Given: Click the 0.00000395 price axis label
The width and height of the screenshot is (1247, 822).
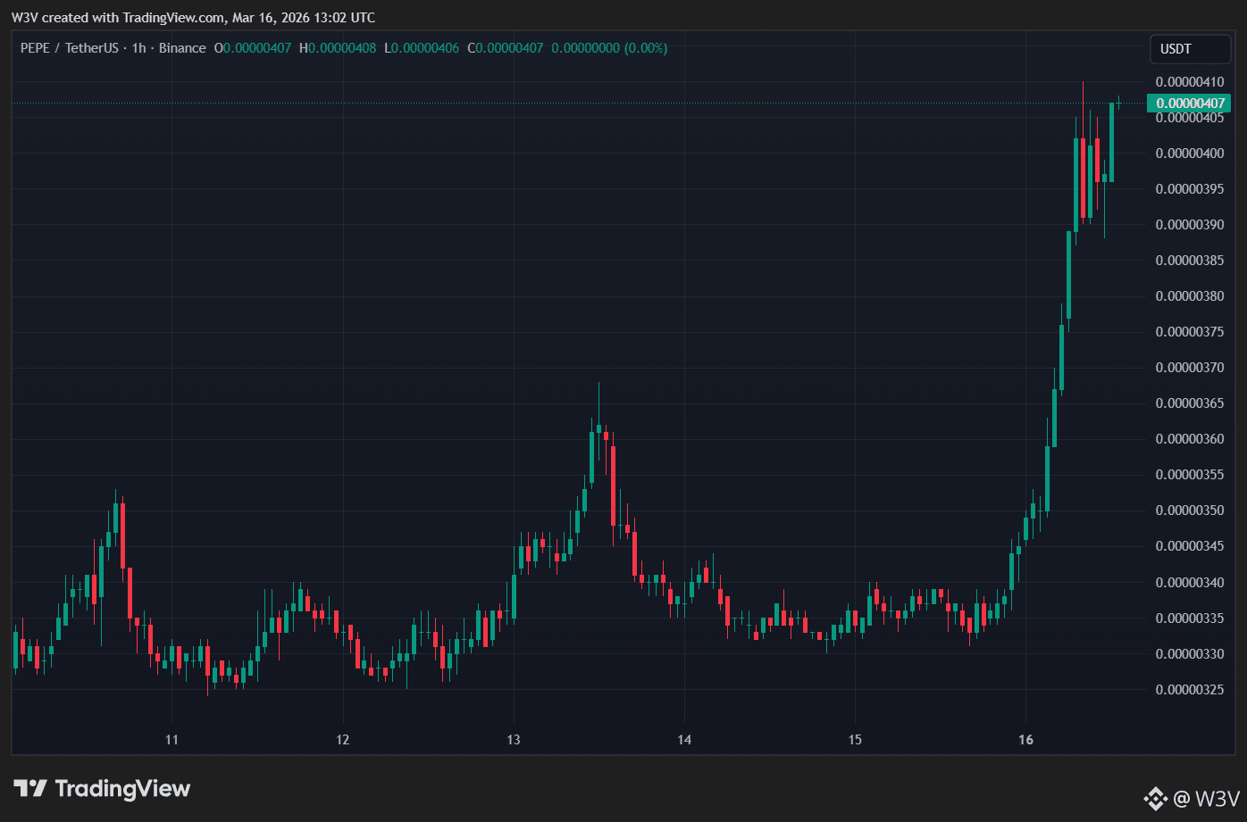Looking at the screenshot, I should [1190, 188].
